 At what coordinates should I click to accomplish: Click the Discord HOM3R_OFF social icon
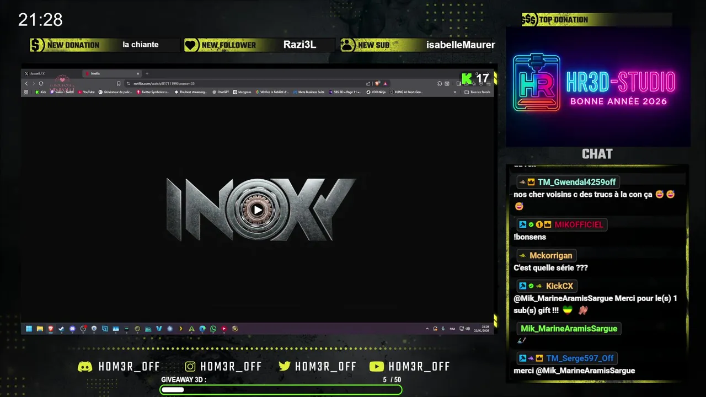tap(85, 367)
